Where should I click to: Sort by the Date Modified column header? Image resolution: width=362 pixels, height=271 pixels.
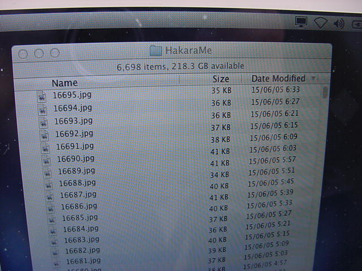(x=278, y=78)
